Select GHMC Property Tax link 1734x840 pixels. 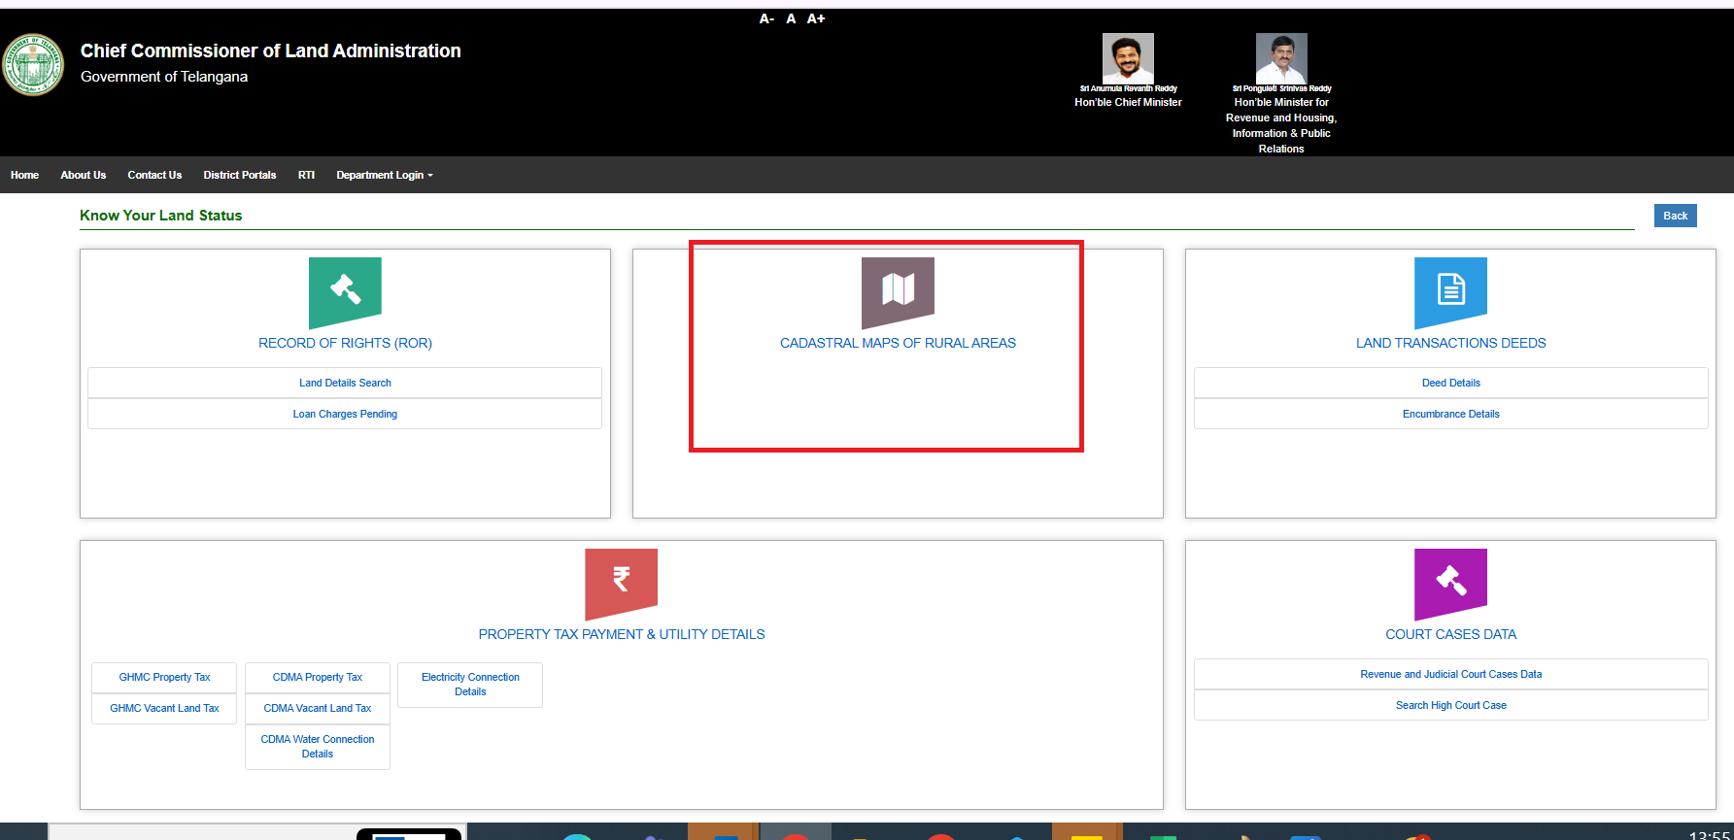pyautogui.click(x=164, y=678)
